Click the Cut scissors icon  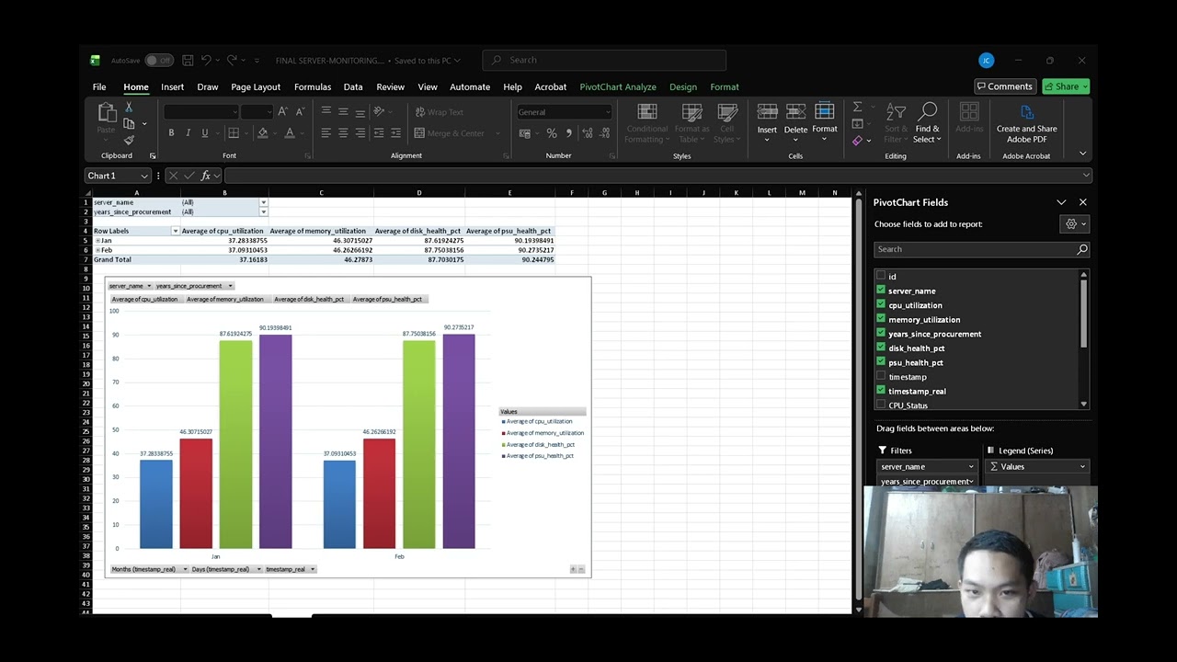click(x=129, y=108)
